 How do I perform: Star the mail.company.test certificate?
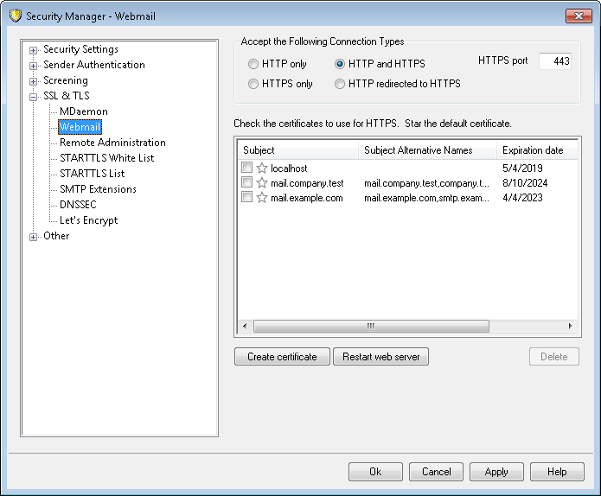coord(262,183)
